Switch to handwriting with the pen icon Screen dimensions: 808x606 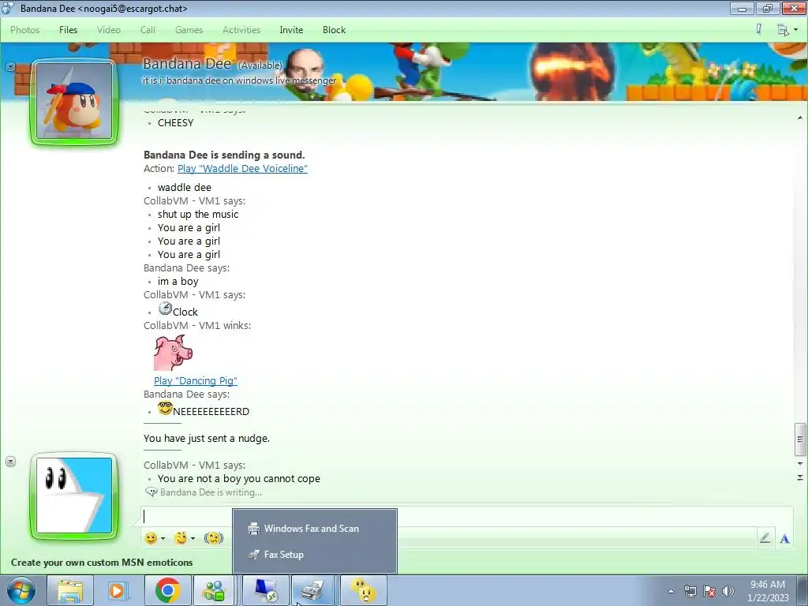(x=765, y=538)
